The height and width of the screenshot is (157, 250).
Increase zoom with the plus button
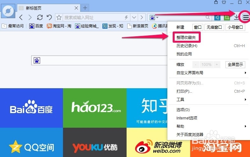point(217,65)
